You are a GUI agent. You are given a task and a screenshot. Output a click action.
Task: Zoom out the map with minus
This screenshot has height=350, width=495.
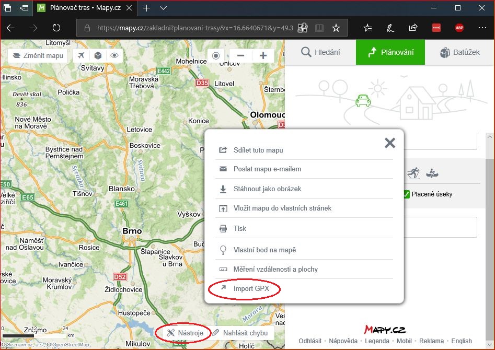[x=240, y=55]
